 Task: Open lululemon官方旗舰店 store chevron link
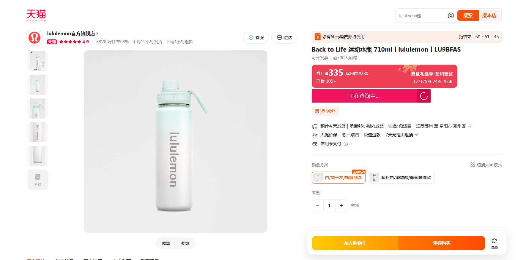click(x=97, y=34)
